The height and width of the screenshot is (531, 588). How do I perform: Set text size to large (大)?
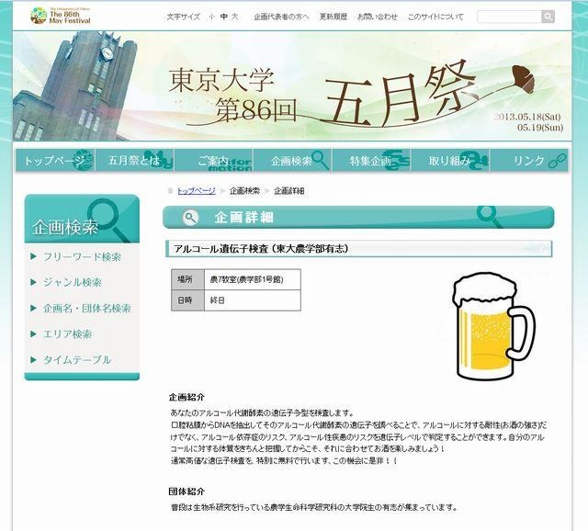235,17
